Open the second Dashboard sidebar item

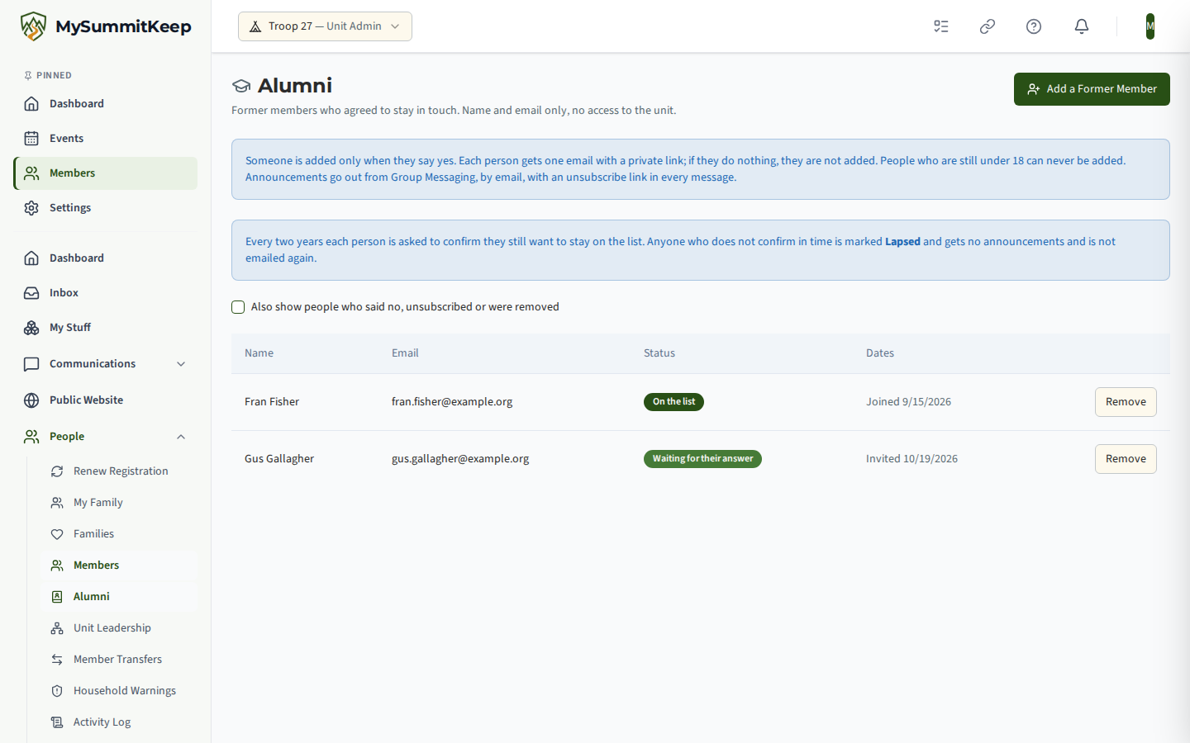pos(106,258)
